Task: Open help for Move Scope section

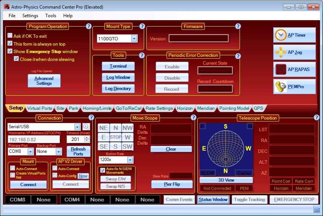Action: click(x=193, y=117)
